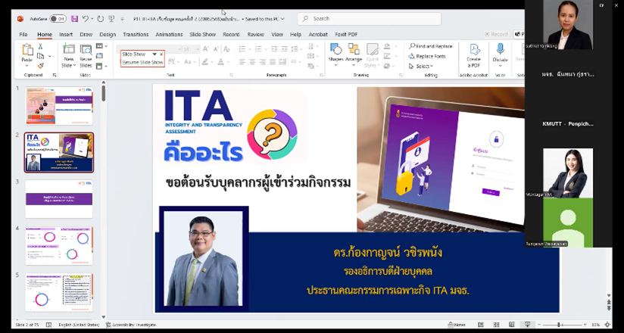Open the Design tab
This screenshot has width=624, height=333.
pyautogui.click(x=108, y=35)
